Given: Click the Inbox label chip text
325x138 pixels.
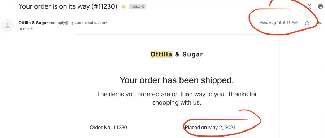Looking at the screenshot, I should (135, 6).
